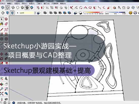
Task: Switch to Hidden Line face style
Action: coord(18,8)
